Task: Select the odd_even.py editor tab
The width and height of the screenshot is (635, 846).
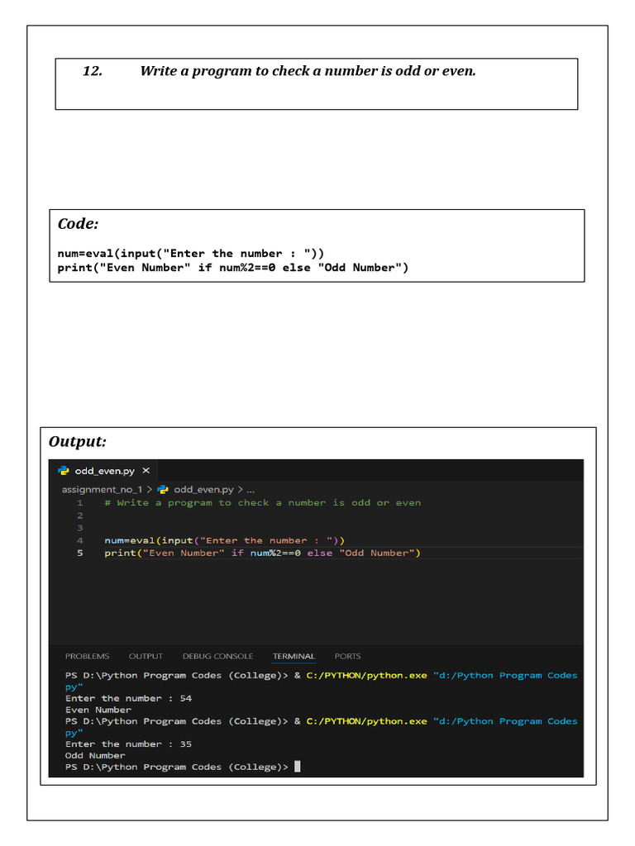Action: [104, 471]
